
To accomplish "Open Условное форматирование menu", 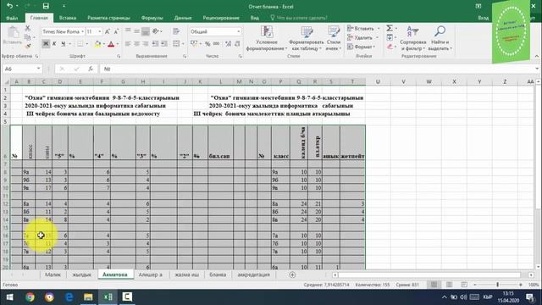I will coord(266,38).
